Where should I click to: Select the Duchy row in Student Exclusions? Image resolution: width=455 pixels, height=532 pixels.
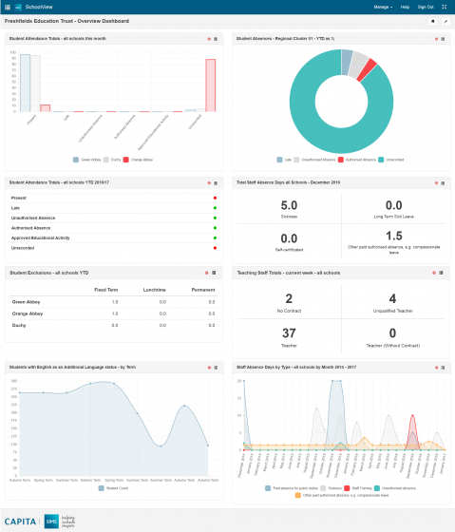pos(114,325)
